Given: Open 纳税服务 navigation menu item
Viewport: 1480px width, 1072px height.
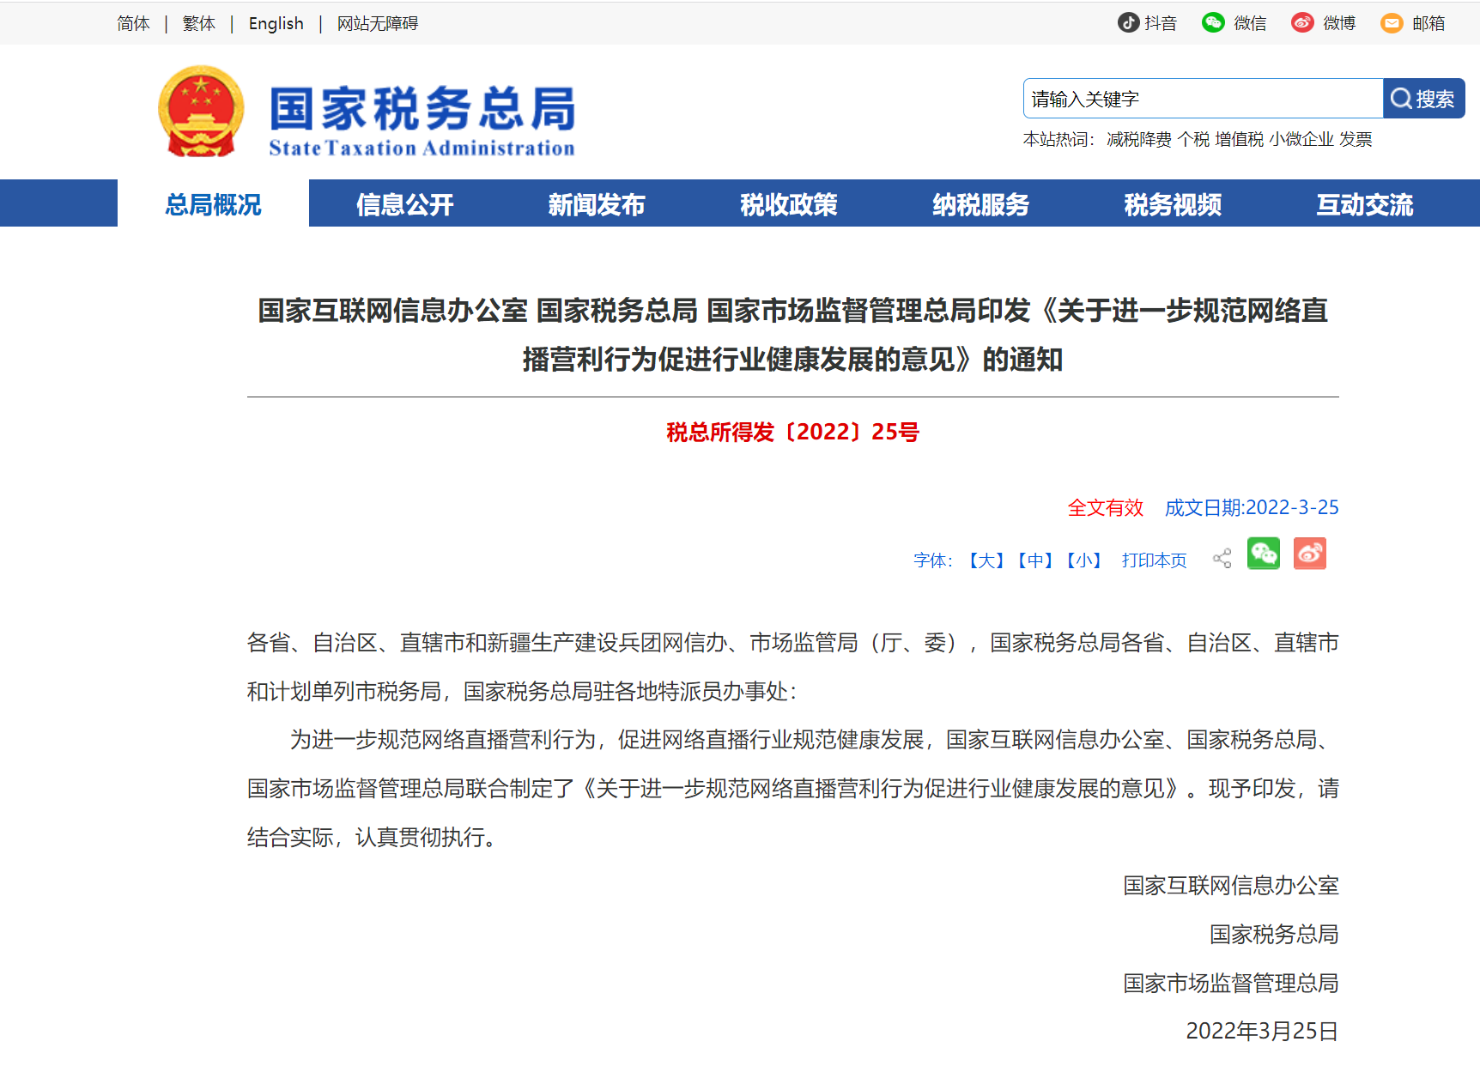Looking at the screenshot, I should (x=980, y=204).
